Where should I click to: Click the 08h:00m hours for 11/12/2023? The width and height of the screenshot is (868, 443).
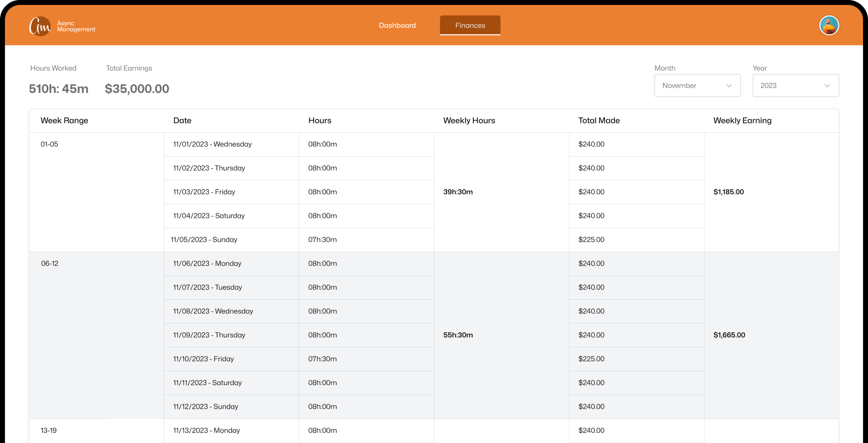(x=323, y=407)
